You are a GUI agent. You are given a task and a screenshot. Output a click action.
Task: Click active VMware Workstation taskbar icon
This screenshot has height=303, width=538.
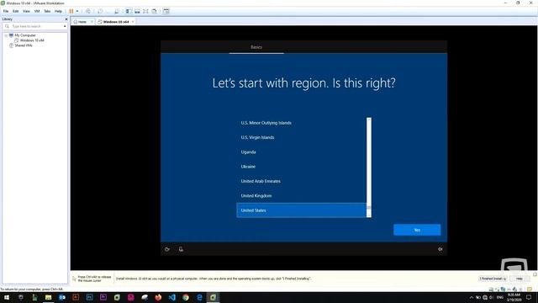pyautogui.click(x=213, y=297)
